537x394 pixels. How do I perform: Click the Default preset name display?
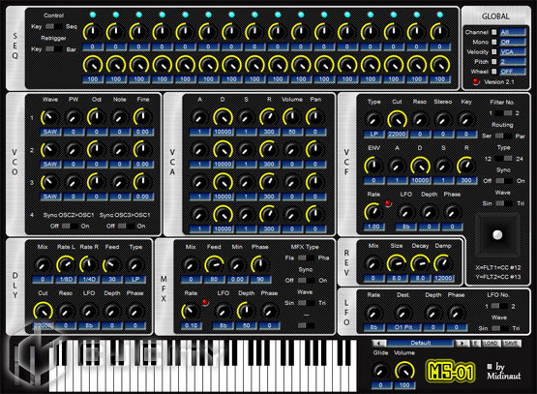(x=421, y=343)
